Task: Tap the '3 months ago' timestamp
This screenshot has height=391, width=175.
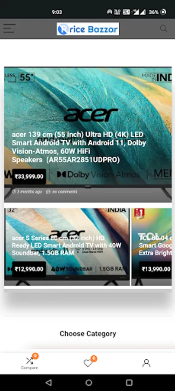Action: (x=27, y=192)
